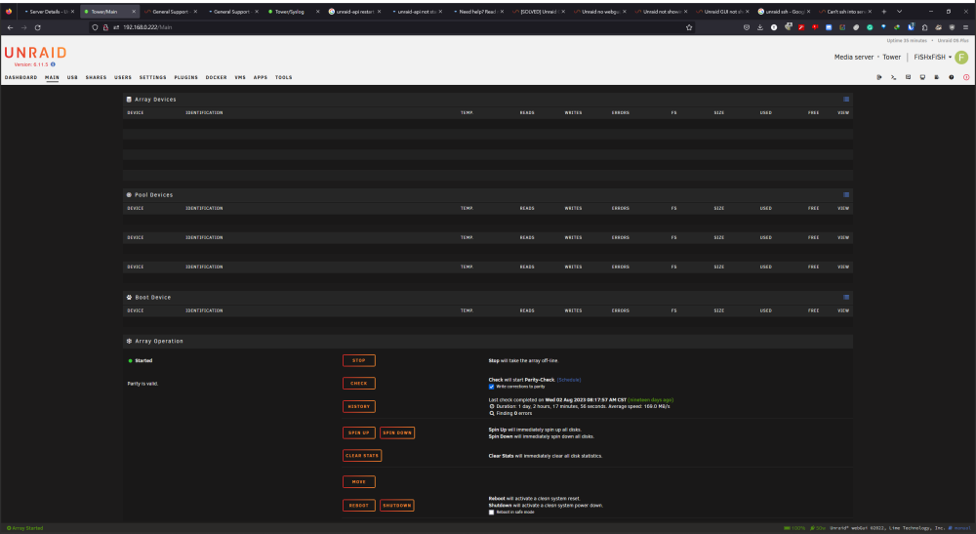This screenshot has height=534, width=976.
Task: Click the manual link in footer
Action: (961, 528)
